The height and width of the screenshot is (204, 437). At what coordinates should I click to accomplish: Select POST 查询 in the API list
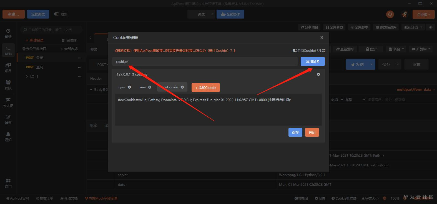tap(51, 67)
